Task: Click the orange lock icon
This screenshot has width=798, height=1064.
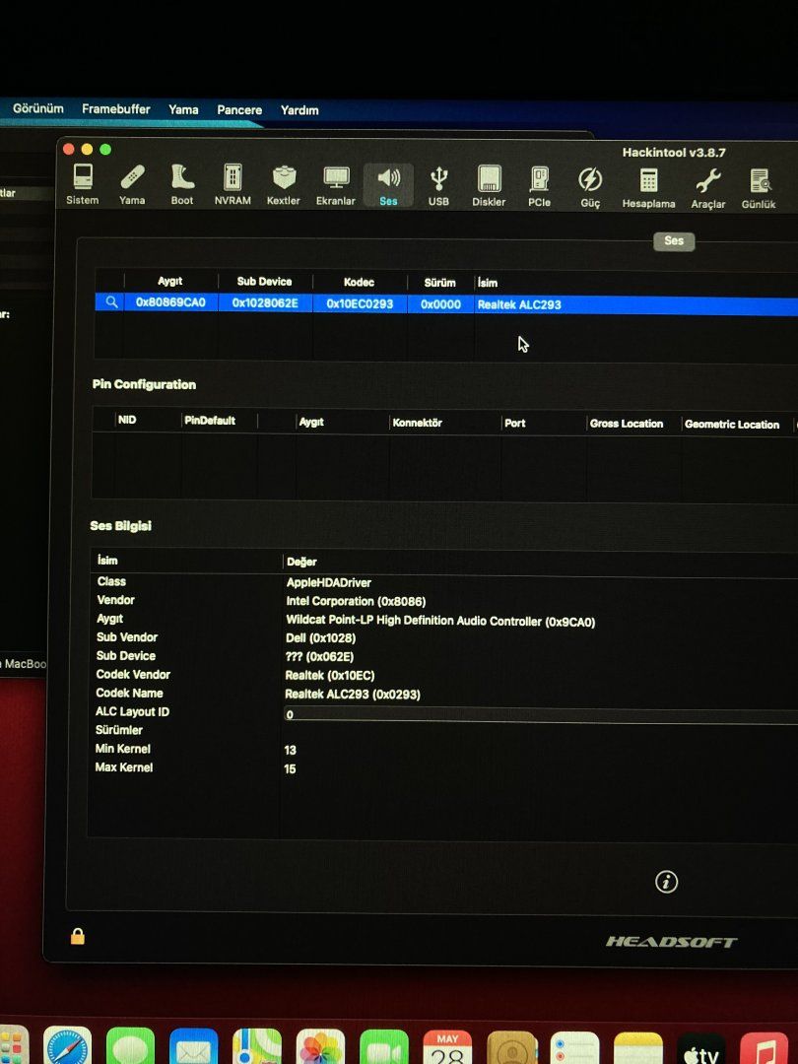Action: (x=78, y=937)
